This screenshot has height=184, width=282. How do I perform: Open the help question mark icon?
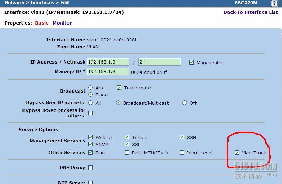(274, 3)
